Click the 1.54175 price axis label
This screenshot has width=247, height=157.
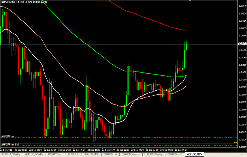(x=243, y=73)
